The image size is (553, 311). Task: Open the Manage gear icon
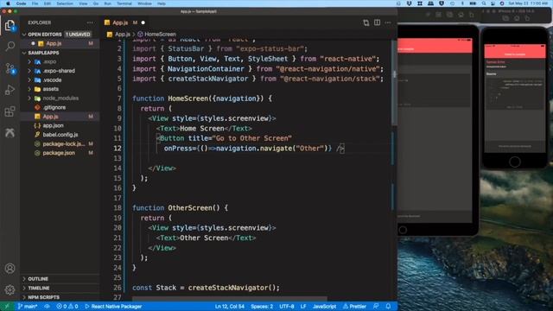(10, 290)
